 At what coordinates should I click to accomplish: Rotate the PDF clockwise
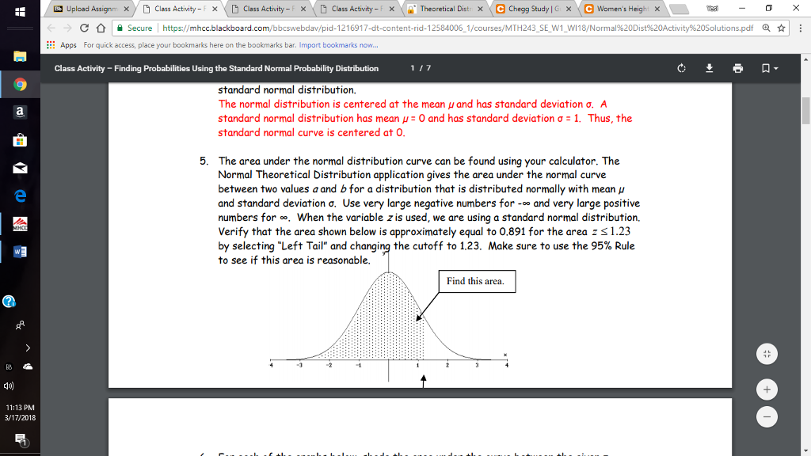tap(681, 68)
